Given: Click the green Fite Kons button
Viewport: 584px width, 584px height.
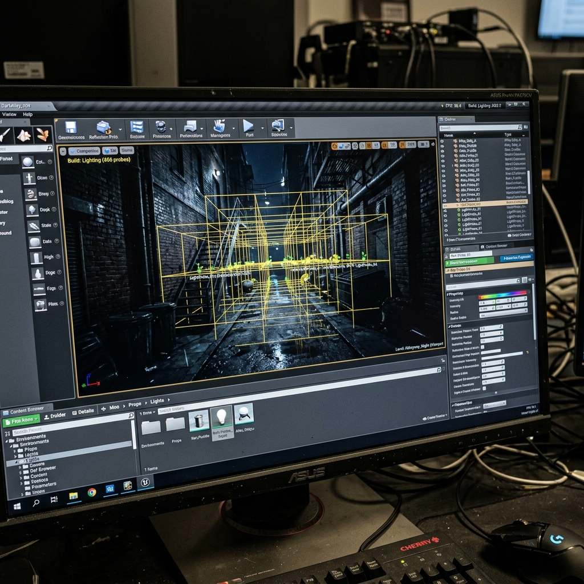Looking at the screenshot, I should coord(21,420).
